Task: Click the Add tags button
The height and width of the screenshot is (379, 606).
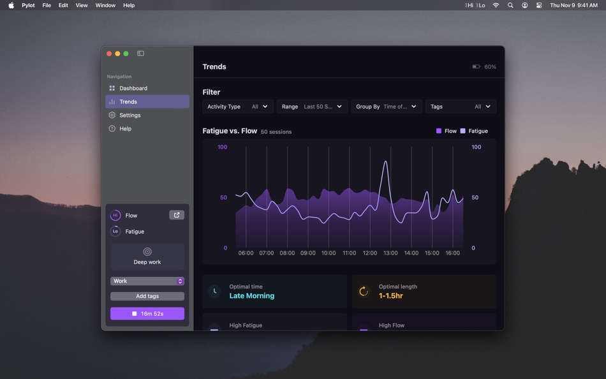Action: pyautogui.click(x=147, y=296)
